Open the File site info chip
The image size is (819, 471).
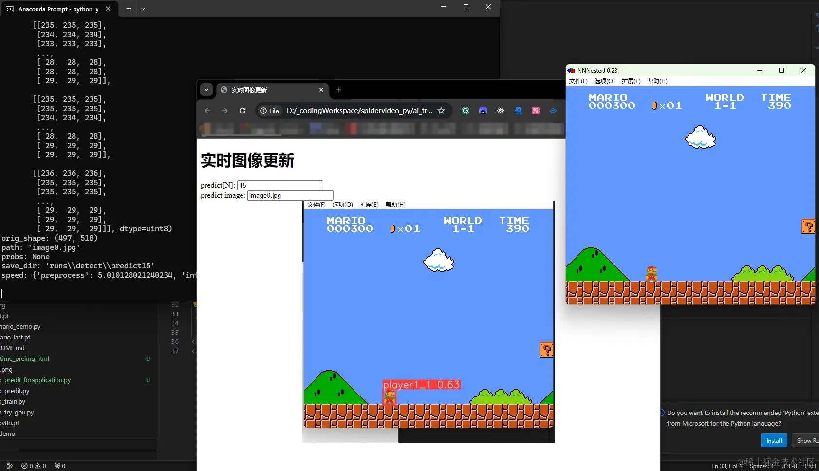(270, 111)
